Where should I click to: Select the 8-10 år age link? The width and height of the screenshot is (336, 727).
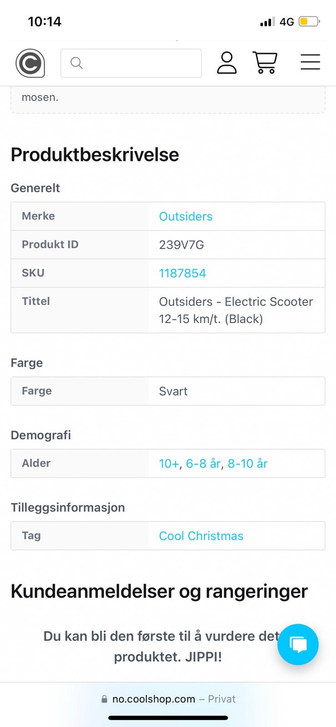click(x=247, y=463)
